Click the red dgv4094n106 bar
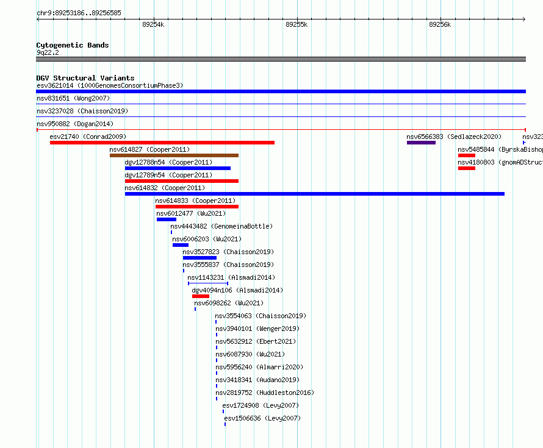The height and width of the screenshot is (448, 543). click(x=201, y=296)
